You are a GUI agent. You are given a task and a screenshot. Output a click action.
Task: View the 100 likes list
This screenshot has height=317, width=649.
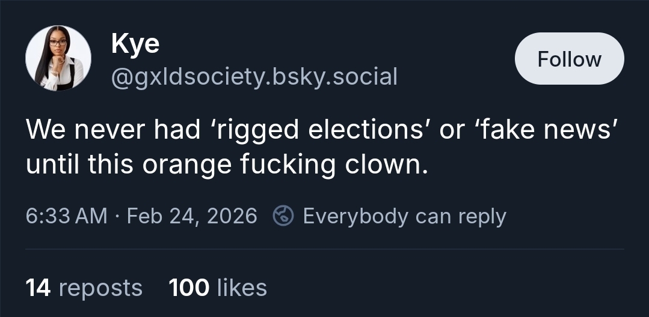(x=218, y=288)
